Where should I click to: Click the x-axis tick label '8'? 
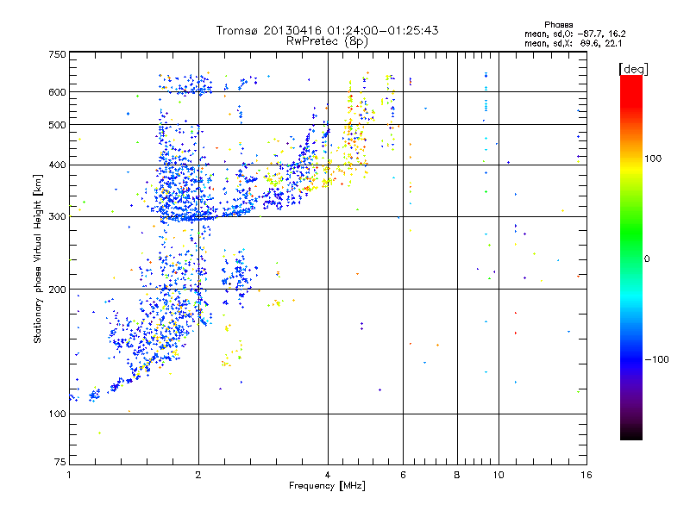[457, 475]
